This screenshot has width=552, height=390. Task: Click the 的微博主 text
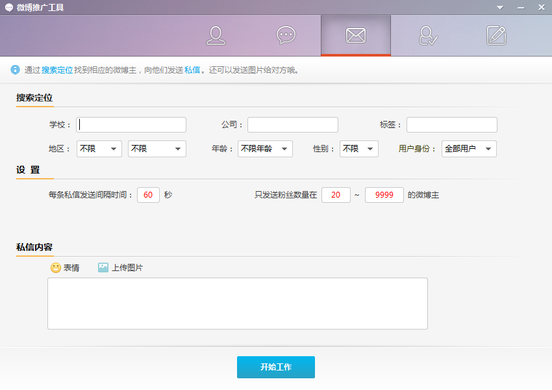[x=423, y=195]
